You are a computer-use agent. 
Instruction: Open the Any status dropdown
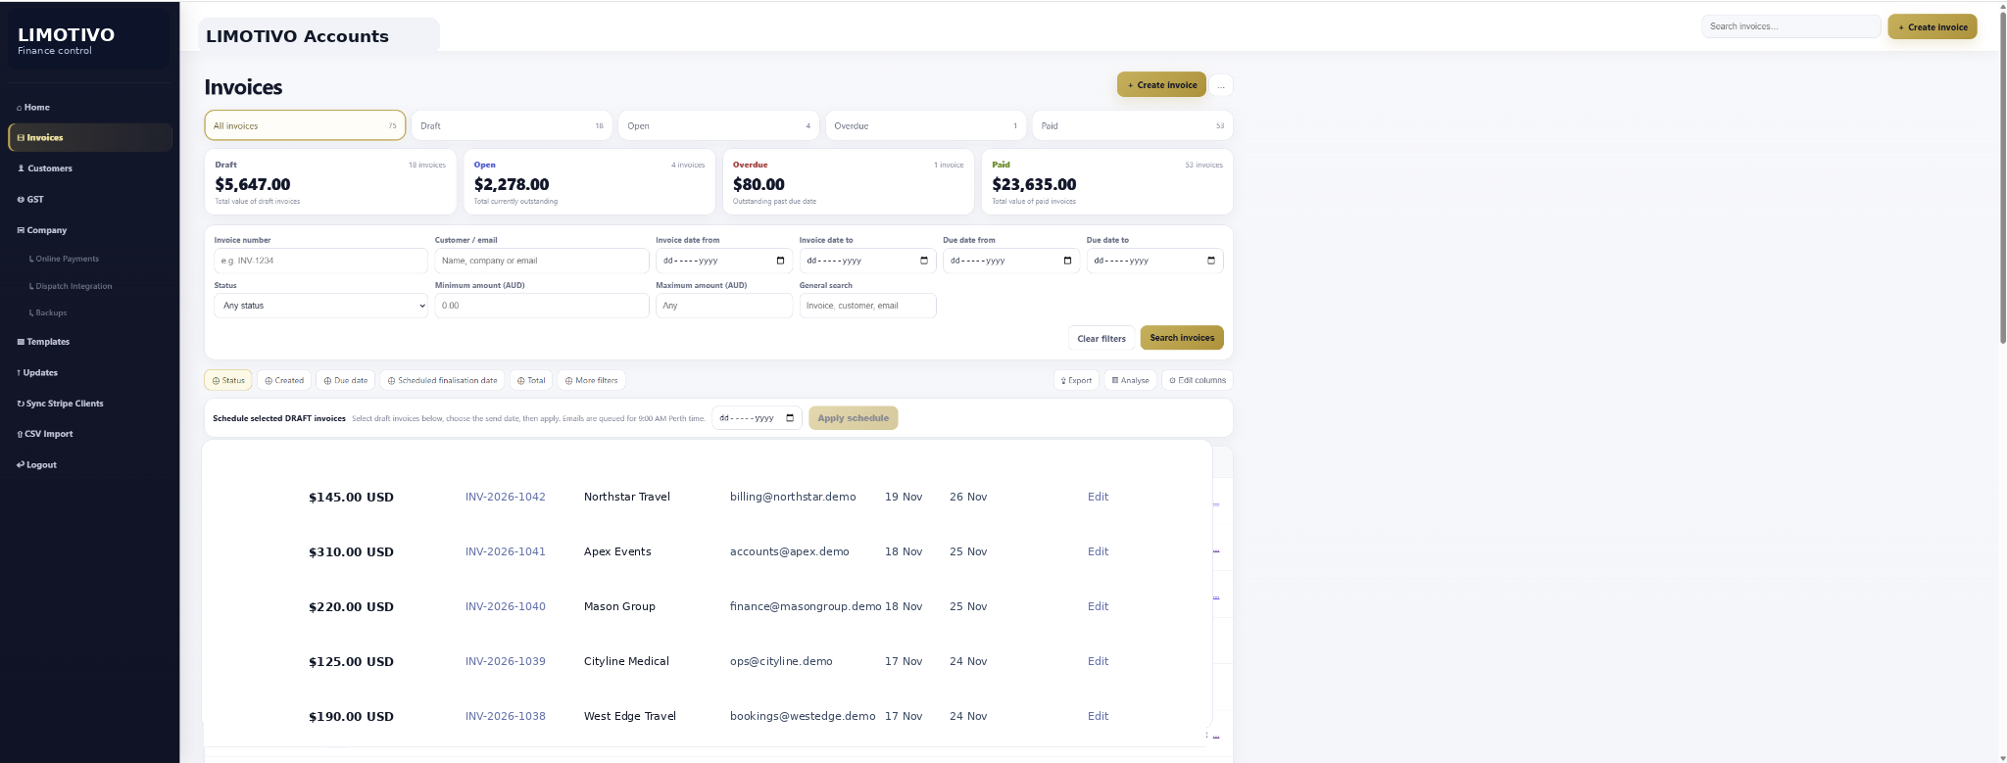pyautogui.click(x=320, y=306)
